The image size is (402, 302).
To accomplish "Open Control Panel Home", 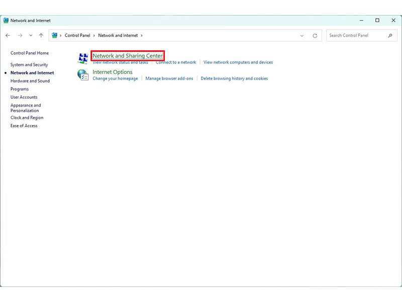I will (30, 53).
